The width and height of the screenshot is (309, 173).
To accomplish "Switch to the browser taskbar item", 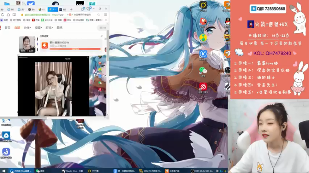I will click(x=21, y=171).
